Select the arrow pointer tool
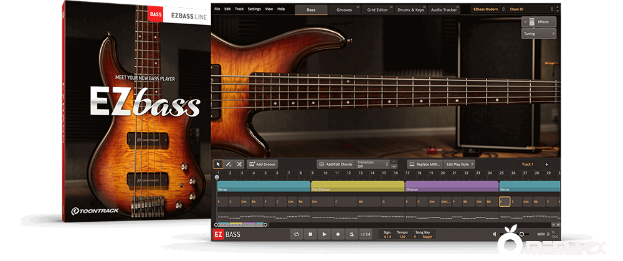This screenshot has height=261, width=623. click(218, 164)
